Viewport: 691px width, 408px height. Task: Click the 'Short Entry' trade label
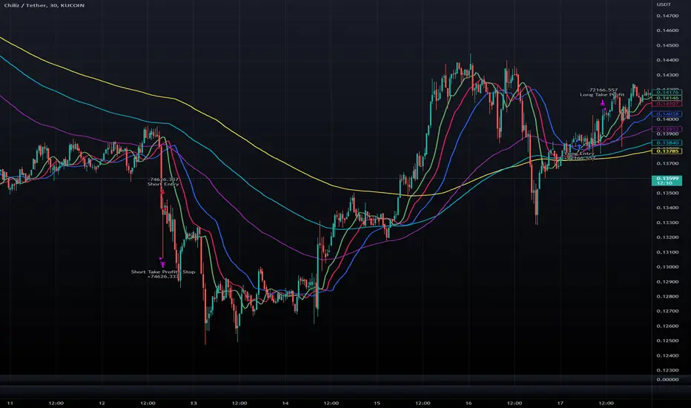[162, 184]
